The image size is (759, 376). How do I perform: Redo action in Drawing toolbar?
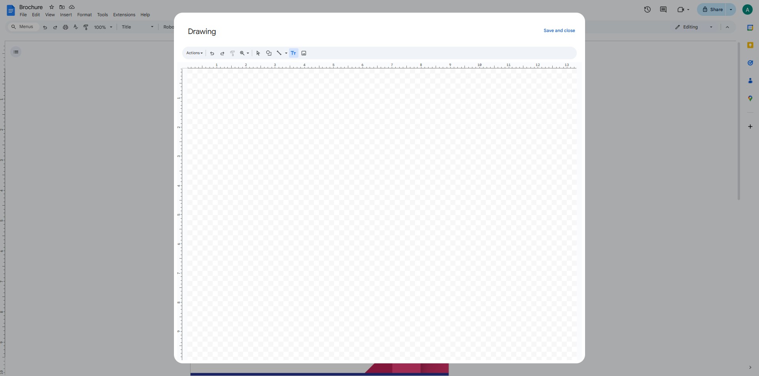[x=222, y=53]
